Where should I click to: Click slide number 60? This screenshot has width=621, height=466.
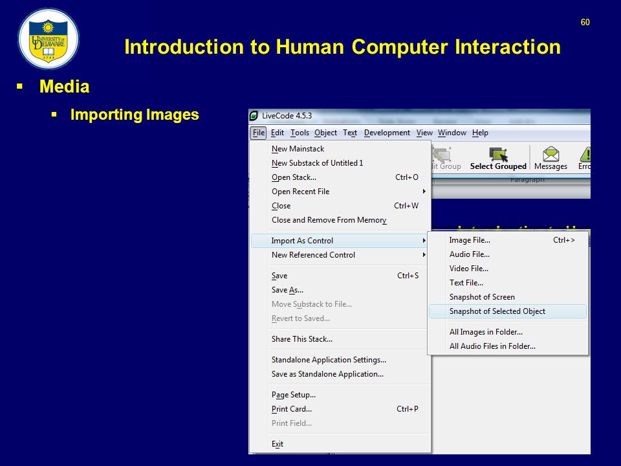pyautogui.click(x=585, y=23)
